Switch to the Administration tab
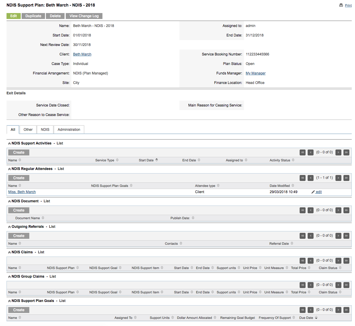Screen dimensions: 355x326 (x=69, y=130)
